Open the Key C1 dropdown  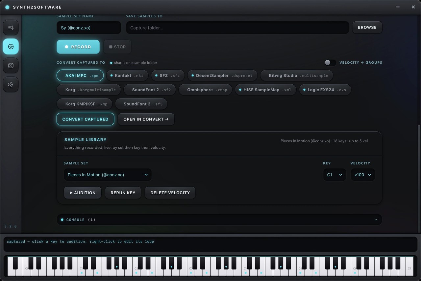(x=334, y=175)
